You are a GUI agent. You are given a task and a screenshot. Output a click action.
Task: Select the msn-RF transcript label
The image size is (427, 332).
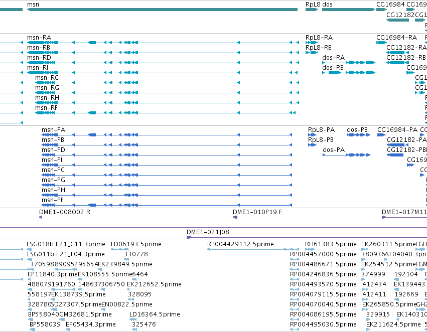[46, 108]
